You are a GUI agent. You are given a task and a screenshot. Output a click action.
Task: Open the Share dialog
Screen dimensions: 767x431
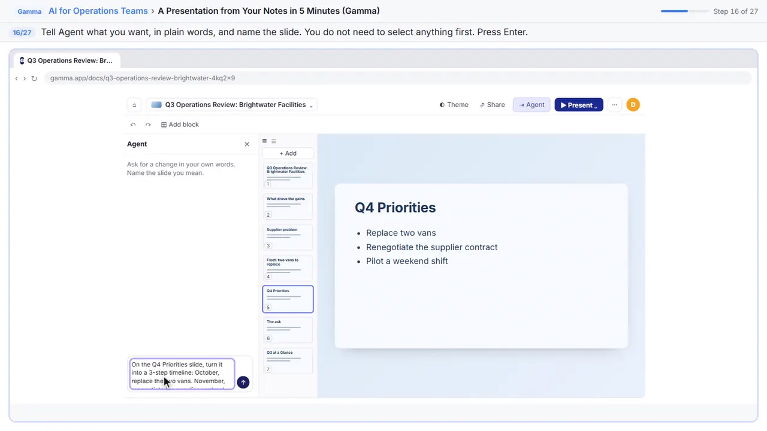(x=492, y=105)
